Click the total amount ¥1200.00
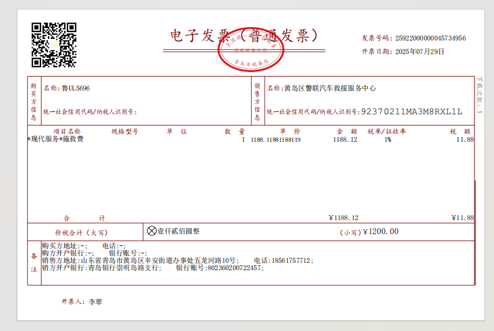The image size is (494, 331). 381,231
